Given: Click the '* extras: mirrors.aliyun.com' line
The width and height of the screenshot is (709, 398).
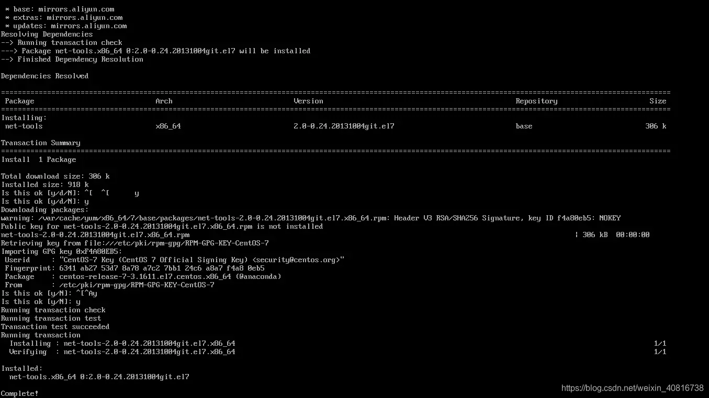Looking at the screenshot, I should [x=64, y=18].
